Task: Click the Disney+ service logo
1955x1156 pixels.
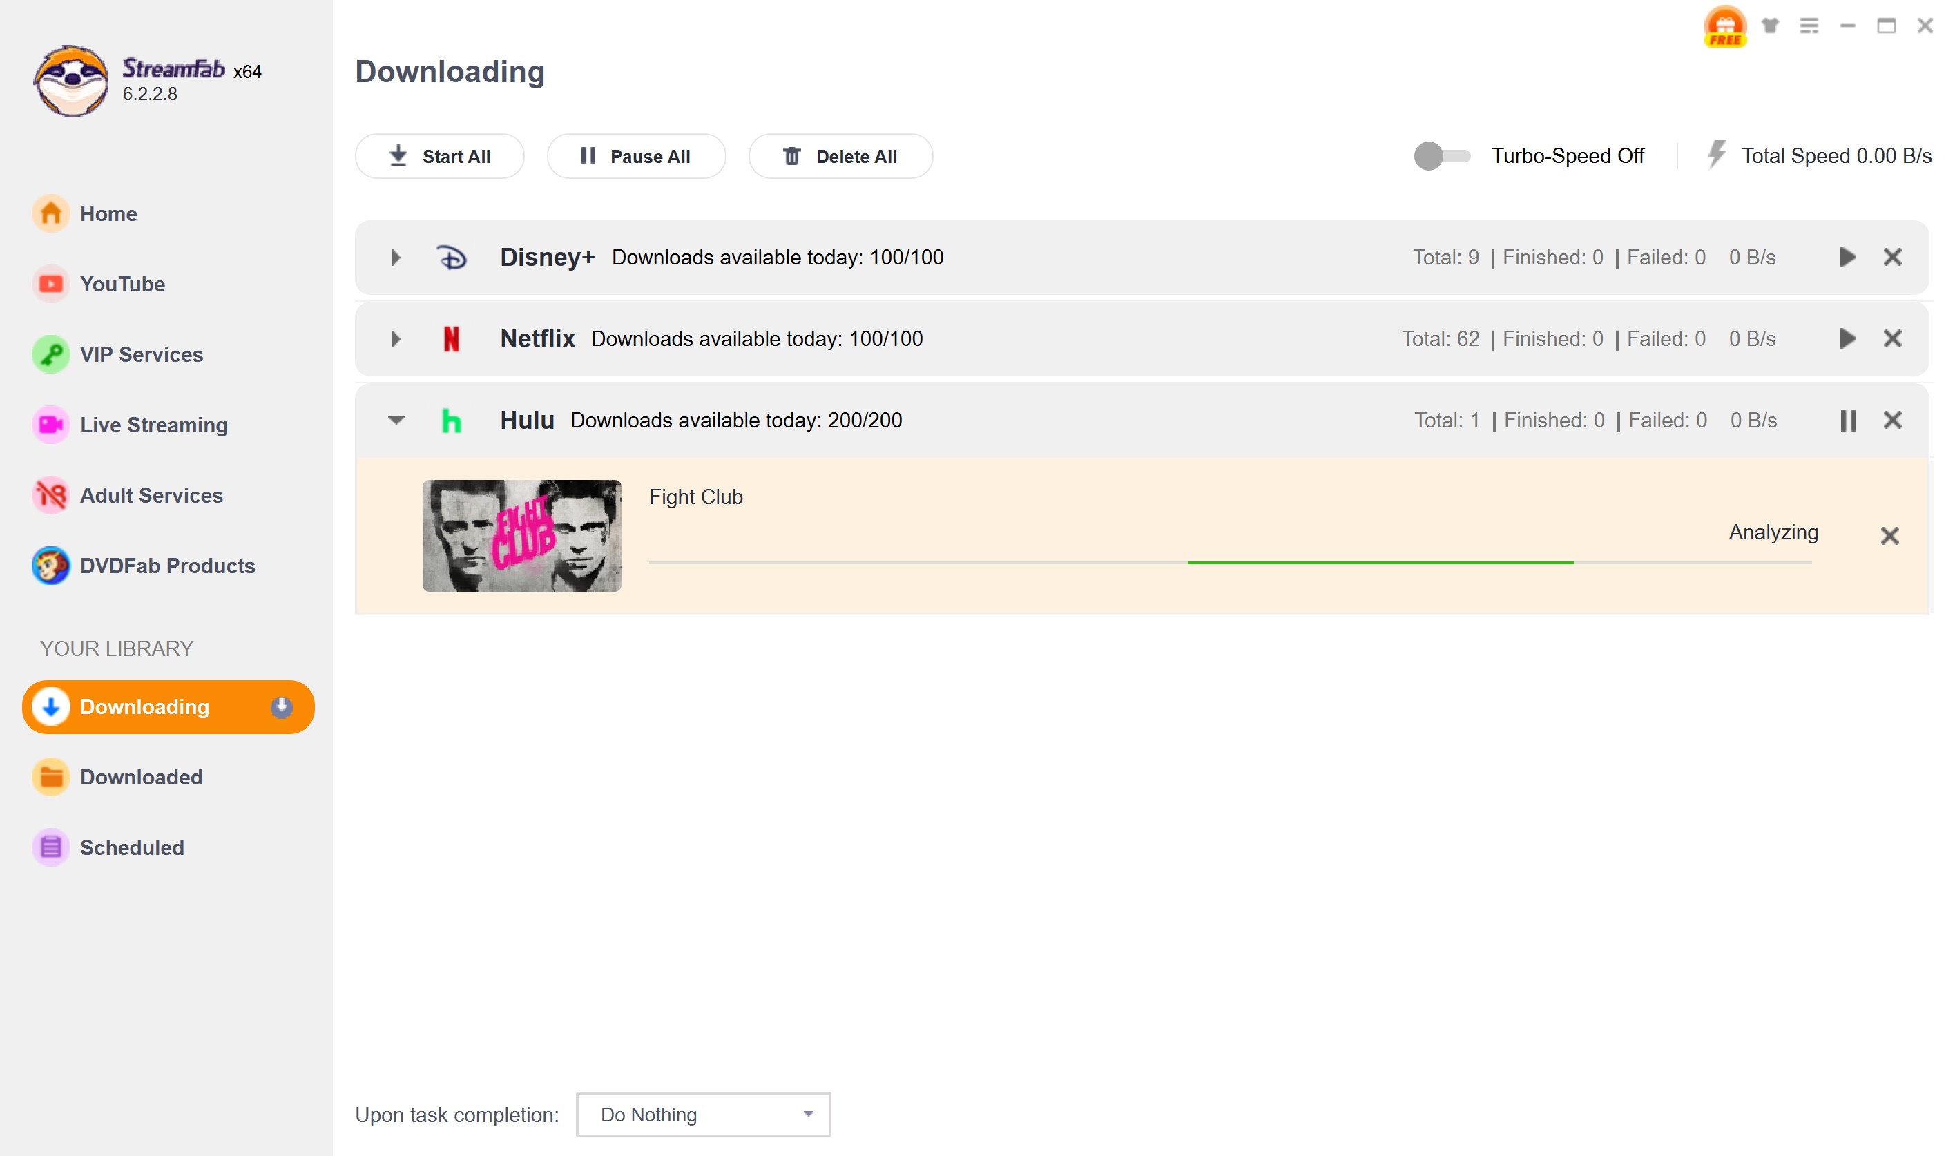Action: click(x=451, y=257)
